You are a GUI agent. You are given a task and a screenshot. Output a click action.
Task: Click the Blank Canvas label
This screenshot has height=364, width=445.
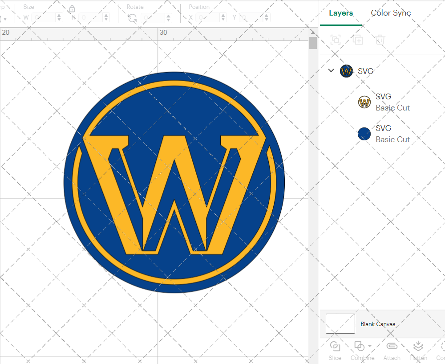pyautogui.click(x=378, y=324)
